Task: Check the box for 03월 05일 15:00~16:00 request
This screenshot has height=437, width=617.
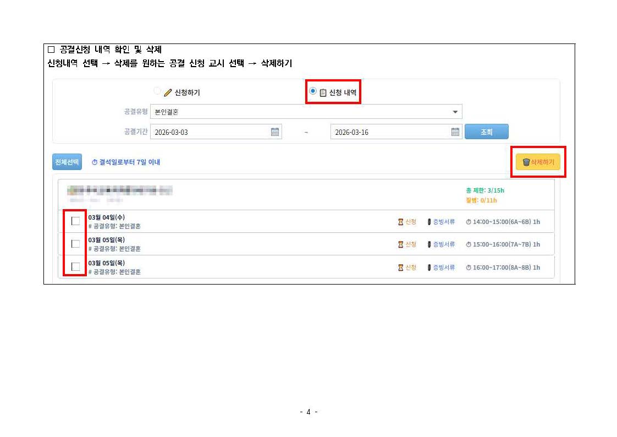Action: point(76,244)
